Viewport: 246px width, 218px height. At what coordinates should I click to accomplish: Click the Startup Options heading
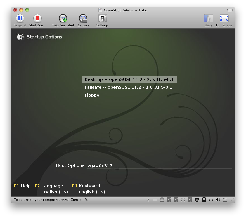(44, 37)
